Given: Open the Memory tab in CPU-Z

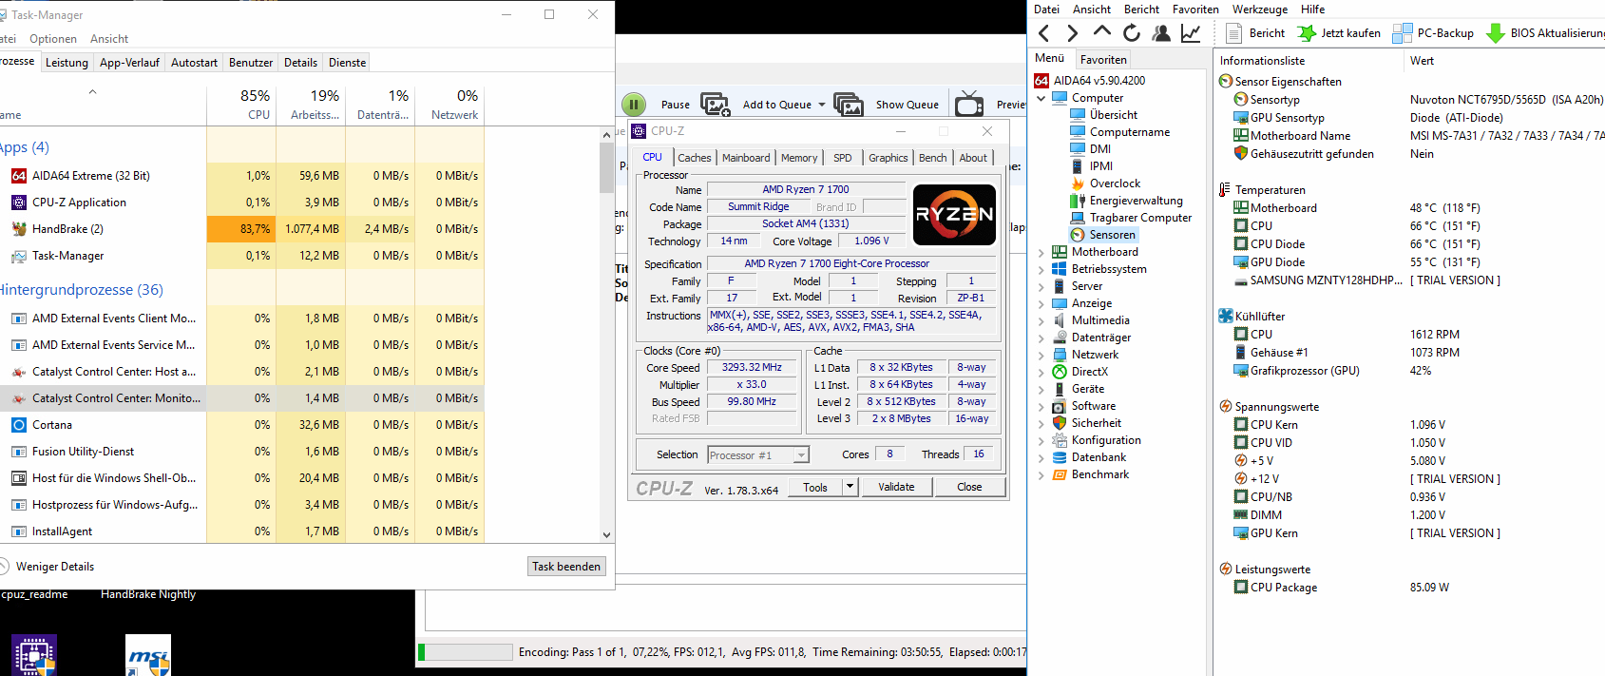Looking at the screenshot, I should point(799,158).
